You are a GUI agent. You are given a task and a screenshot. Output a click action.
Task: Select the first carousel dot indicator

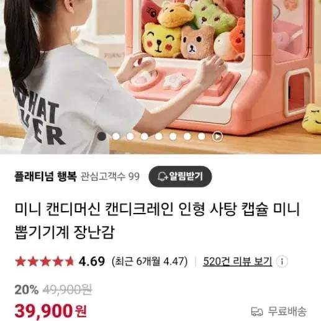coord(102,137)
